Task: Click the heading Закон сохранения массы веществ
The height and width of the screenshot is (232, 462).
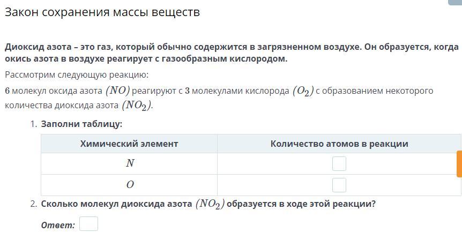Action: [102, 12]
